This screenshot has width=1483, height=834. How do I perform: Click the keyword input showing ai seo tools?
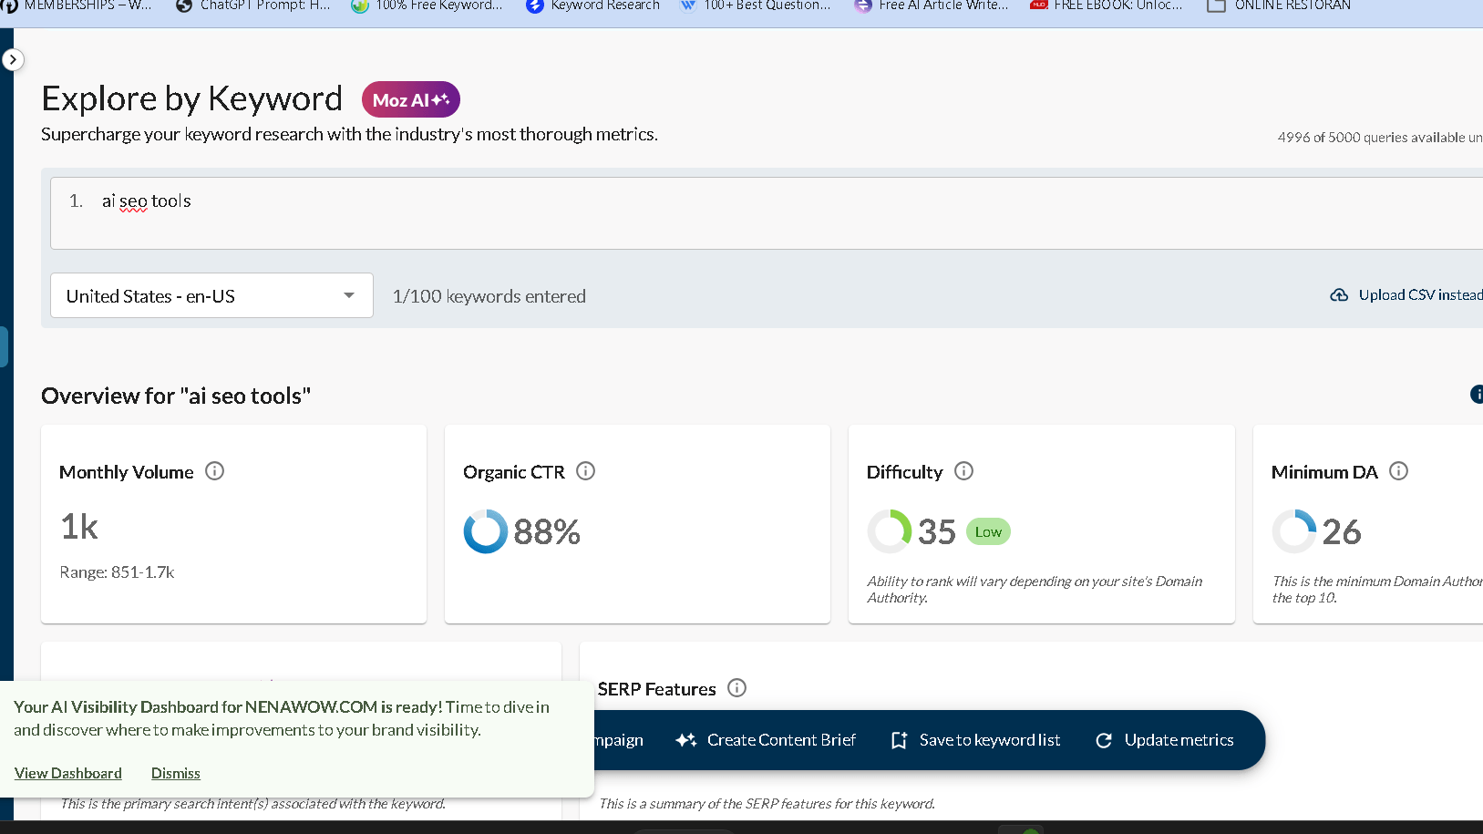[146, 201]
